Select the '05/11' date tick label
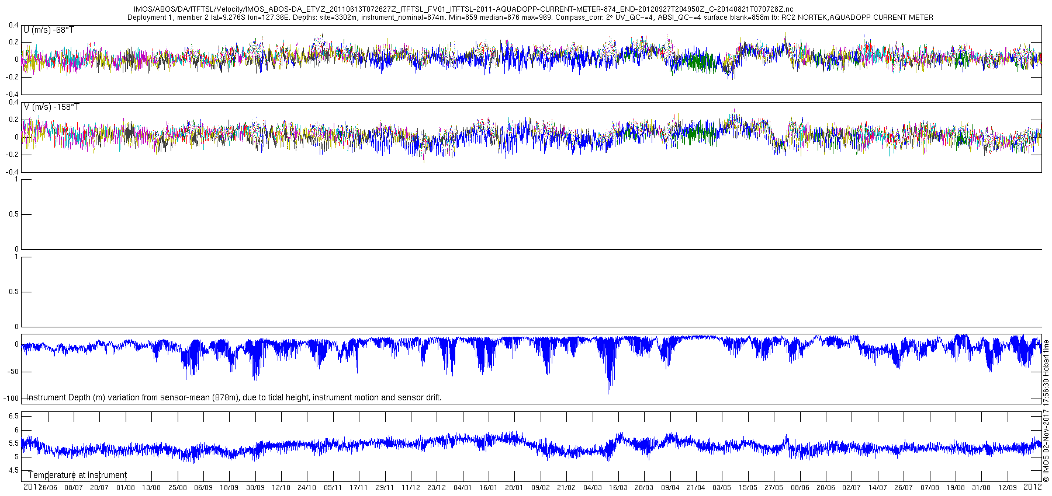 pyautogui.click(x=333, y=488)
